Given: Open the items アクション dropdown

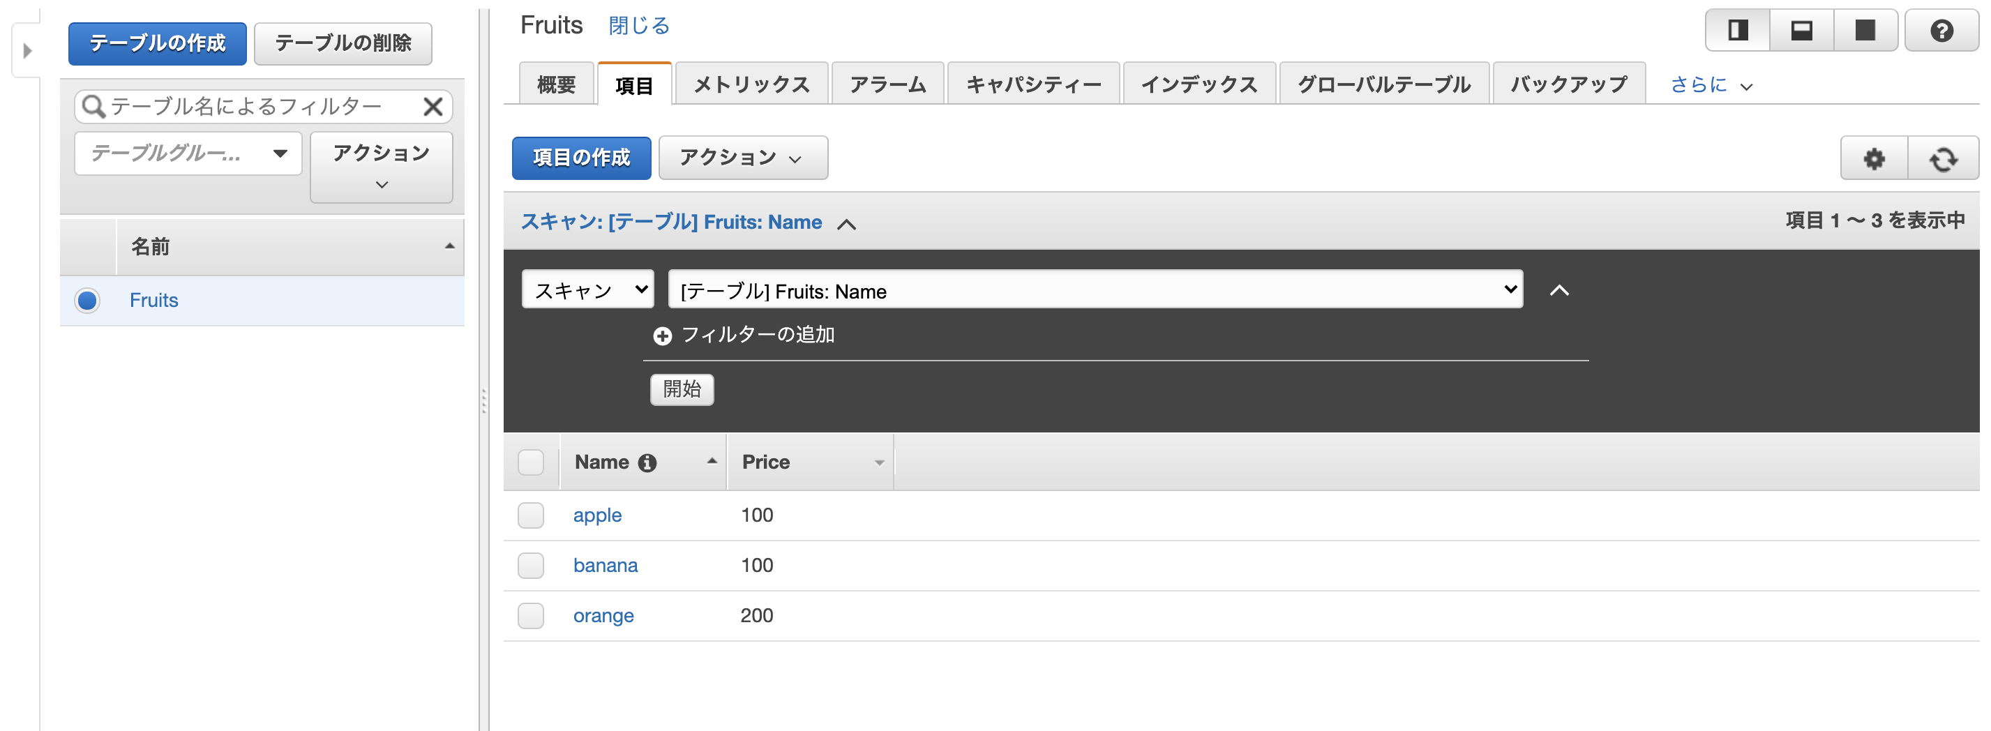Looking at the screenshot, I should click(743, 158).
